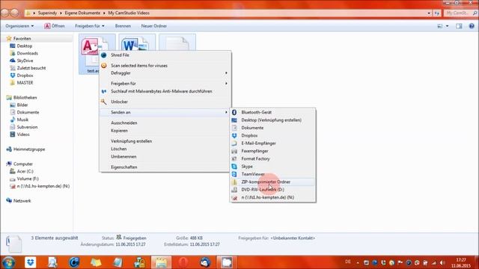This screenshot has width=479, height=269.
Task: Expand the Defraggler submenu arrow
Action: click(x=226, y=73)
